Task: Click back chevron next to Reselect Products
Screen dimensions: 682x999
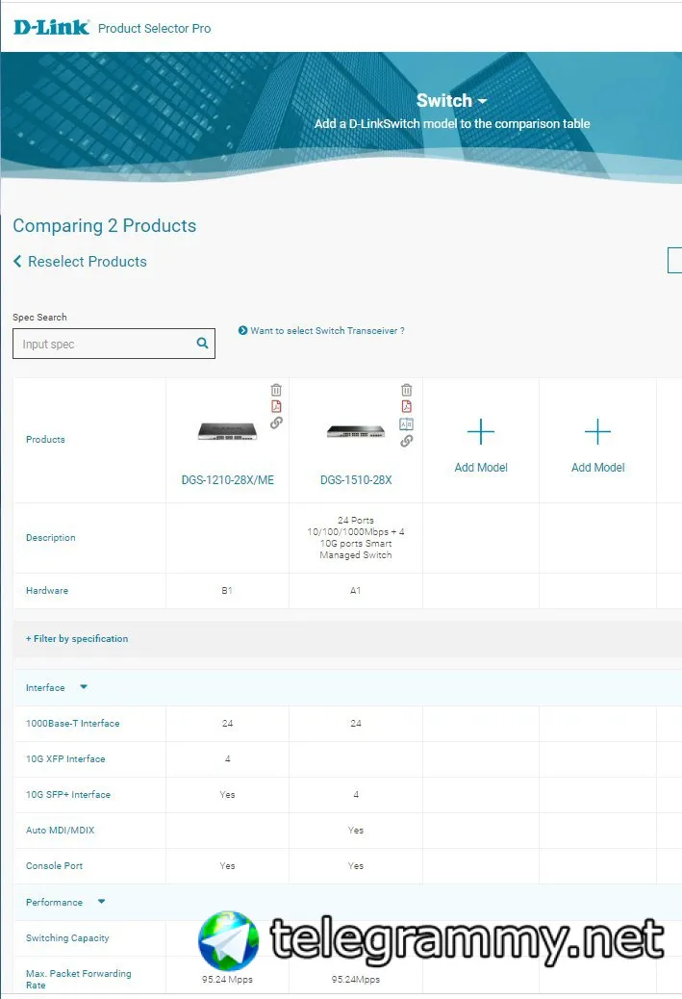Action: (x=17, y=261)
